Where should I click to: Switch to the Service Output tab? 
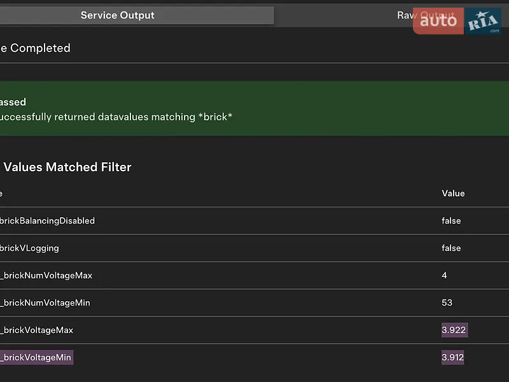coord(137,15)
